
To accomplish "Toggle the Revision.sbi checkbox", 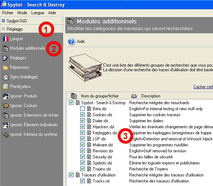I will pyautogui.click(x=82, y=151).
